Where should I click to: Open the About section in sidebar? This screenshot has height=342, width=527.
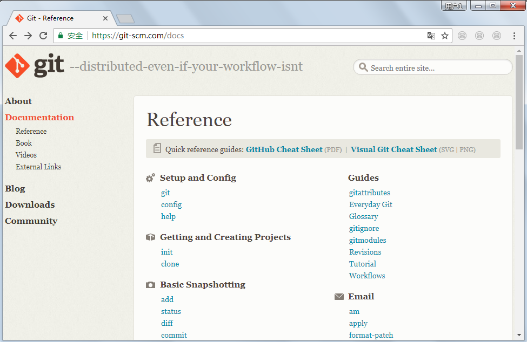(x=18, y=101)
